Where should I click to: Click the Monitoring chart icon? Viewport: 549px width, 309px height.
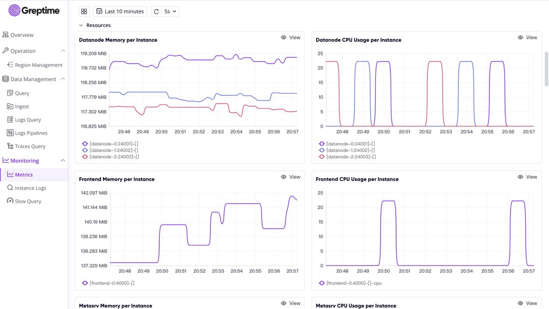[x=5, y=161]
